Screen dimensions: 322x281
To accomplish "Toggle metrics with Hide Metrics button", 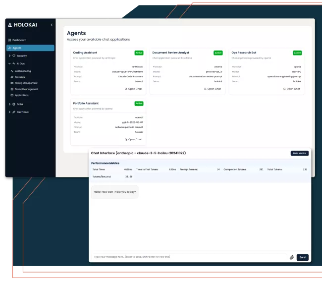I will coord(299,153).
